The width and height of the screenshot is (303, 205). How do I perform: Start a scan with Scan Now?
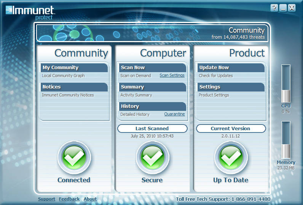click(153, 68)
